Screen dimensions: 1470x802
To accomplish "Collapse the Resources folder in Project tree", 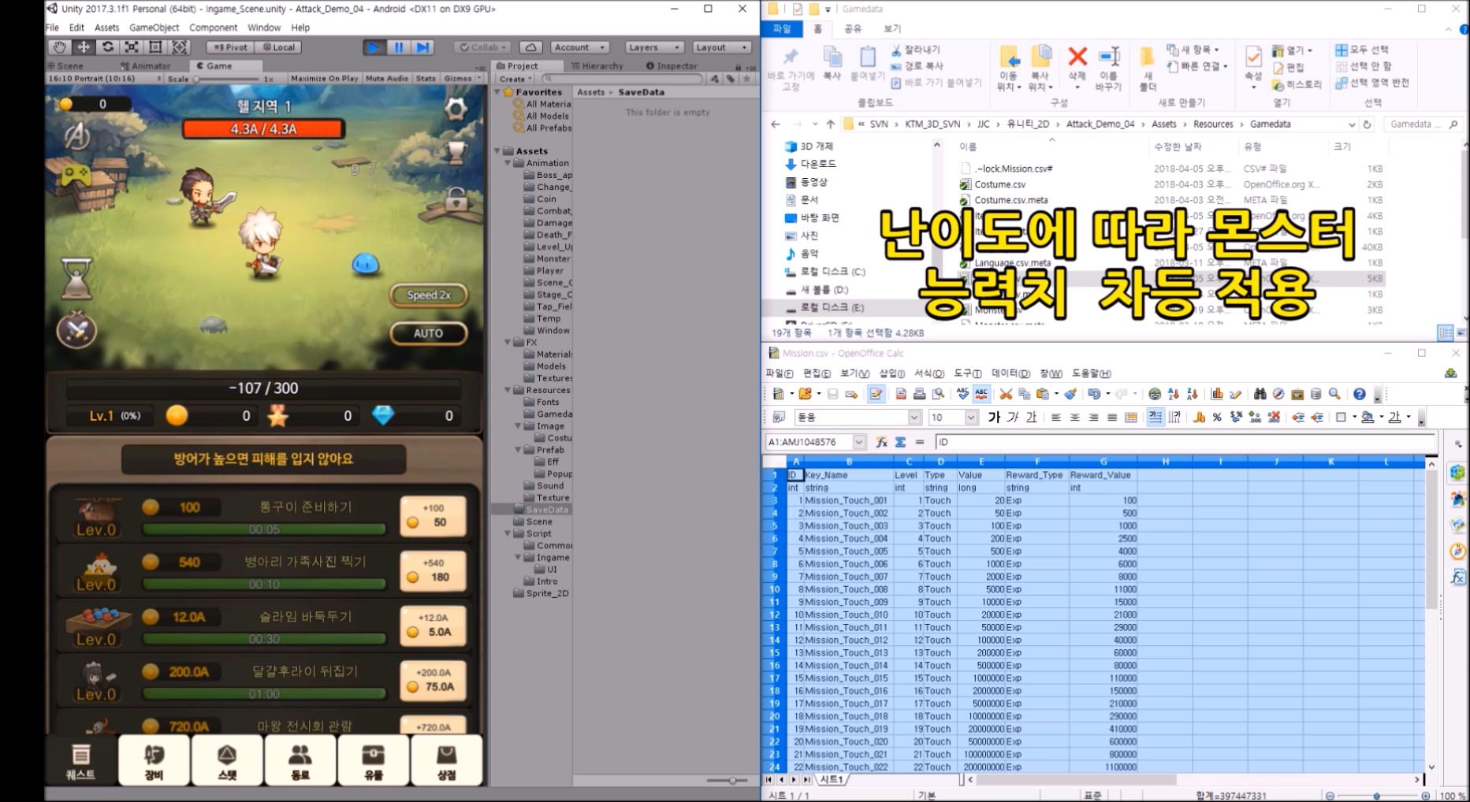I will pyautogui.click(x=508, y=390).
